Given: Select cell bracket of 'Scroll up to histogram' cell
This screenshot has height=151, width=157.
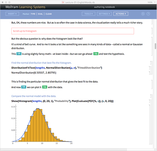Looking at the screenshot, I should 152,31.
